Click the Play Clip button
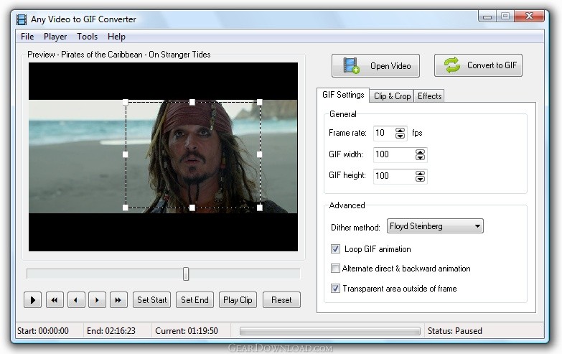The image size is (562, 354). click(238, 300)
